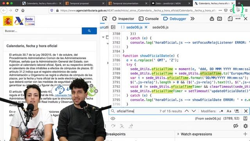250x141 pixels.
Task: Close the pretty-printed sede06.js tab
Action: pyautogui.click(x=146, y=27)
